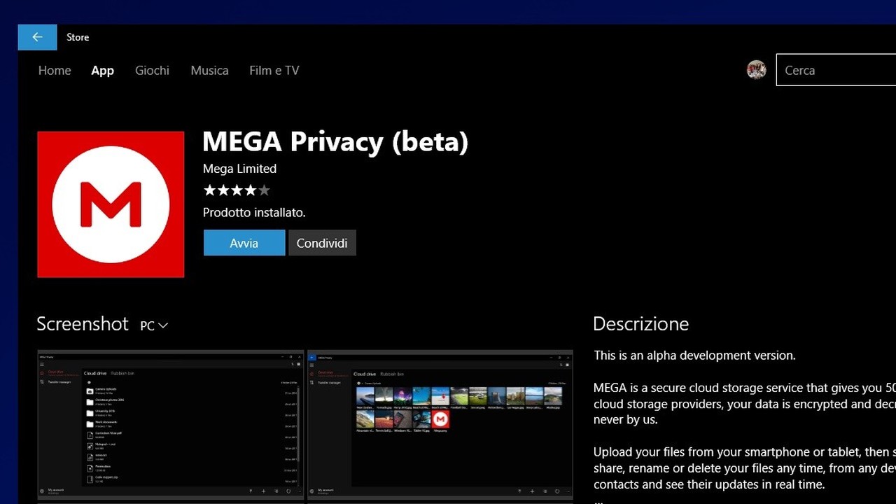The height and width of the screenshot is (504, 896).
Task: Open the user account avatar
Action: pos(756,69)
